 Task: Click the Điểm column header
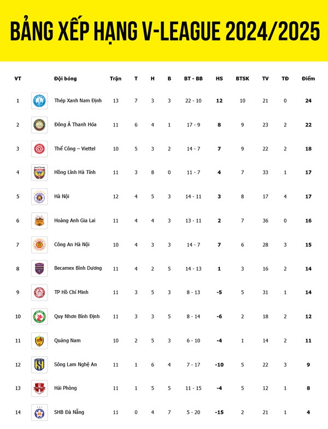(308, 79)
